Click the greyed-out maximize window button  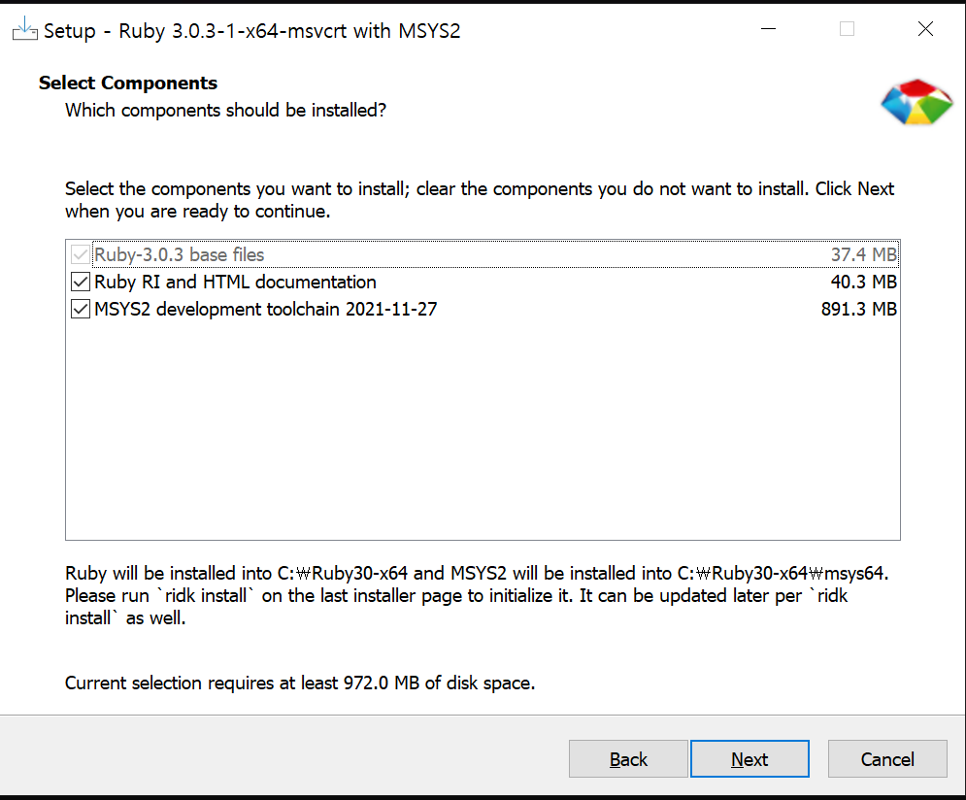[847, 29]
